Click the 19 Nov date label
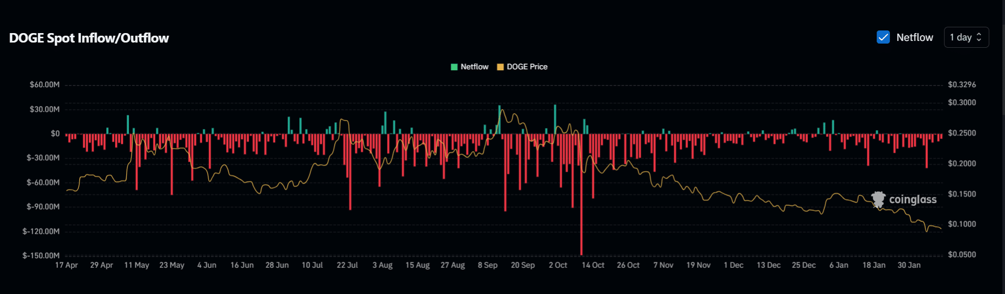Screen dimensions: 1005x294 tap(698, 265)
